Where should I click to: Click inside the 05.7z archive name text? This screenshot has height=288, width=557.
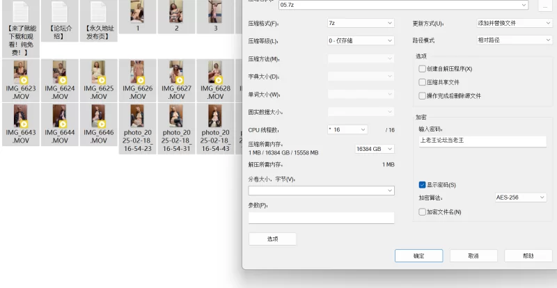tap(286, 5)
